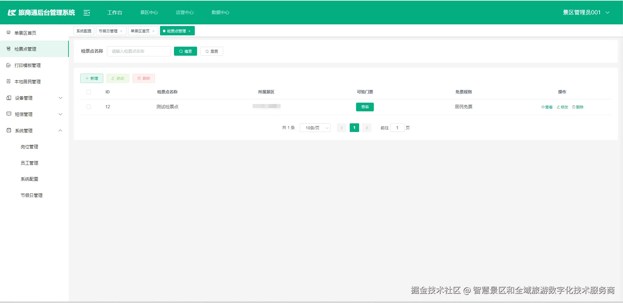This screenshot has height=303, width=623.
Task: Check the checkbox for row ID 12
Action: pos(89,107)
